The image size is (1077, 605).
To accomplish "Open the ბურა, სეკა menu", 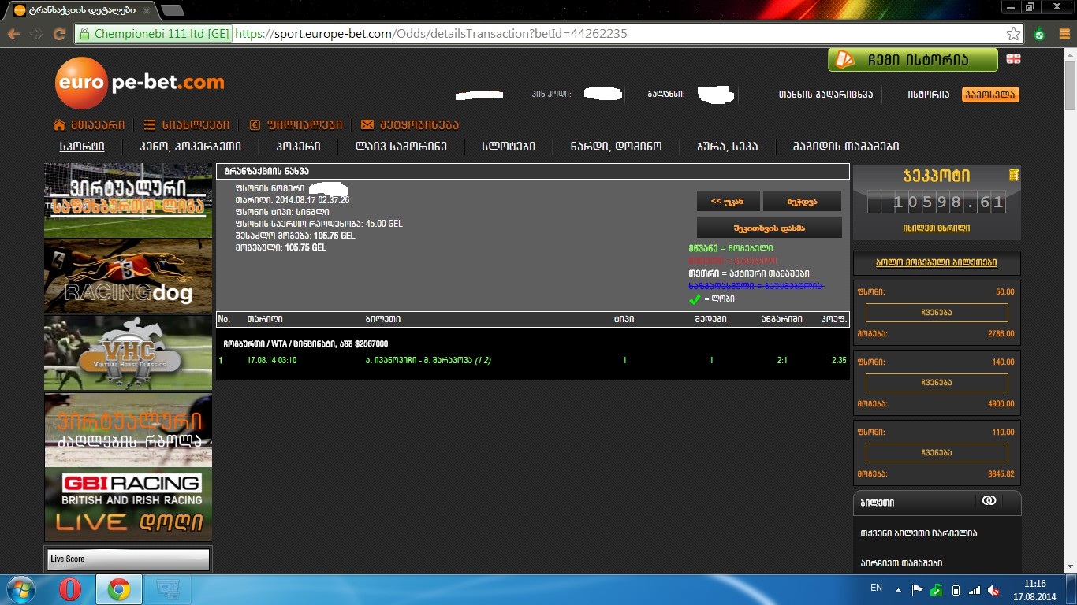I will [727, 147].
